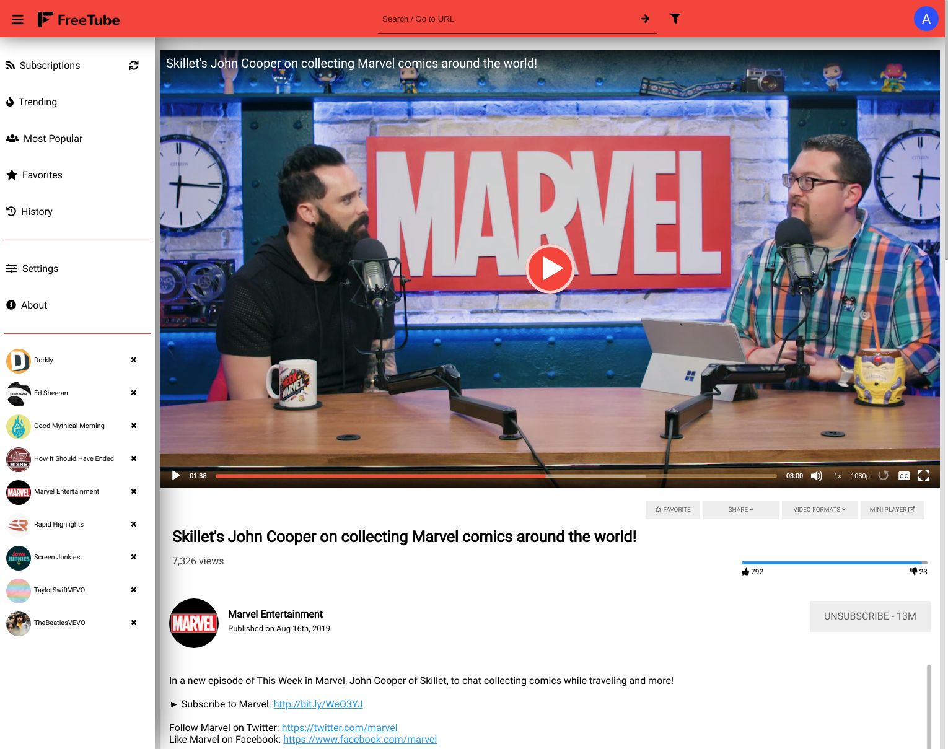Play video from the control bar

pyautogui.click(x=176, y=476)
